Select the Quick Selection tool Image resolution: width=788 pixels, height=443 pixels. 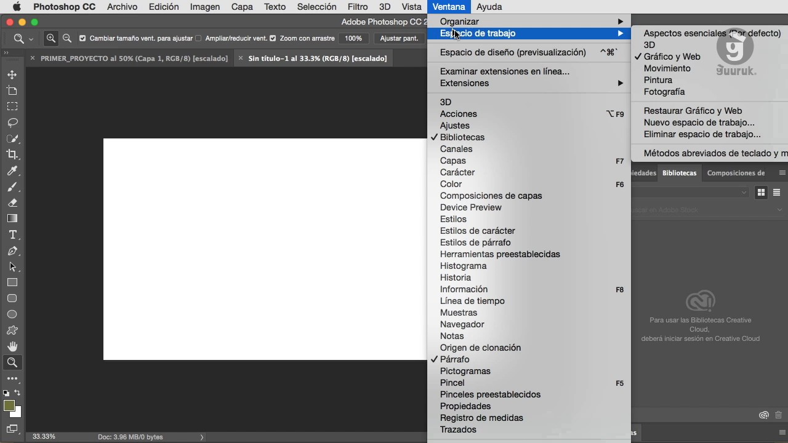pyautogui.click(x=12, y=138)
